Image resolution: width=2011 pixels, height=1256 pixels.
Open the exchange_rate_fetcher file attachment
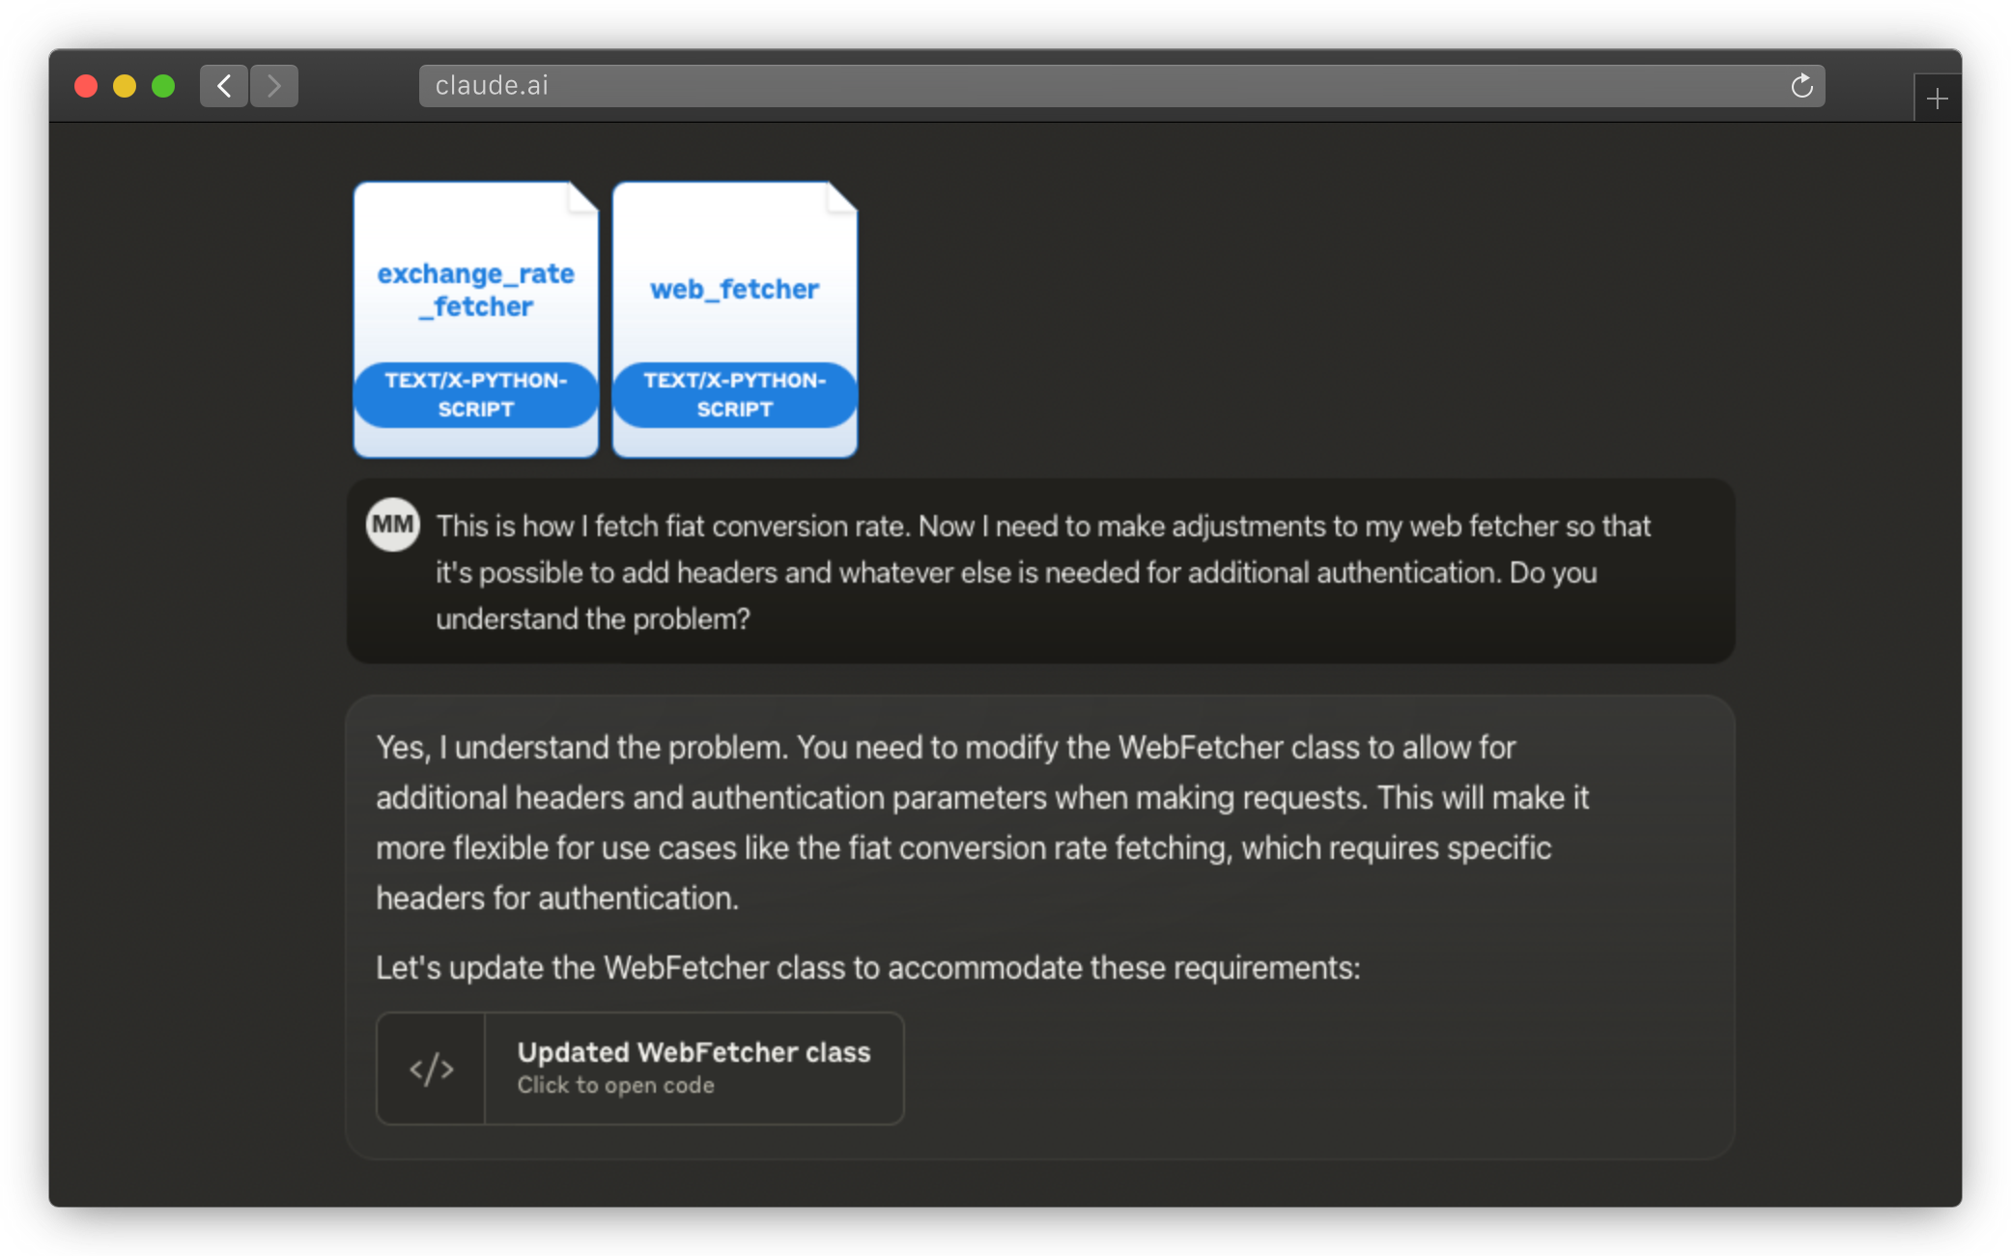(476, 319)
